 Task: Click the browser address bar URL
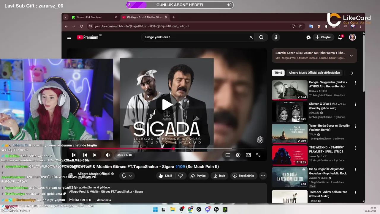click(x=142, y=26)
